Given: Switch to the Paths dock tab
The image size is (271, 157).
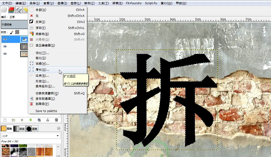Looking at the screenshot, I should (19, 10).
